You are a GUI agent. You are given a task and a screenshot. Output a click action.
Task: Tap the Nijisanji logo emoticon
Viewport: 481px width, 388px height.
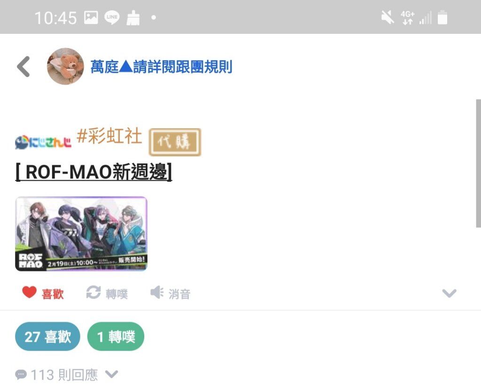click(x=43, y=142)
